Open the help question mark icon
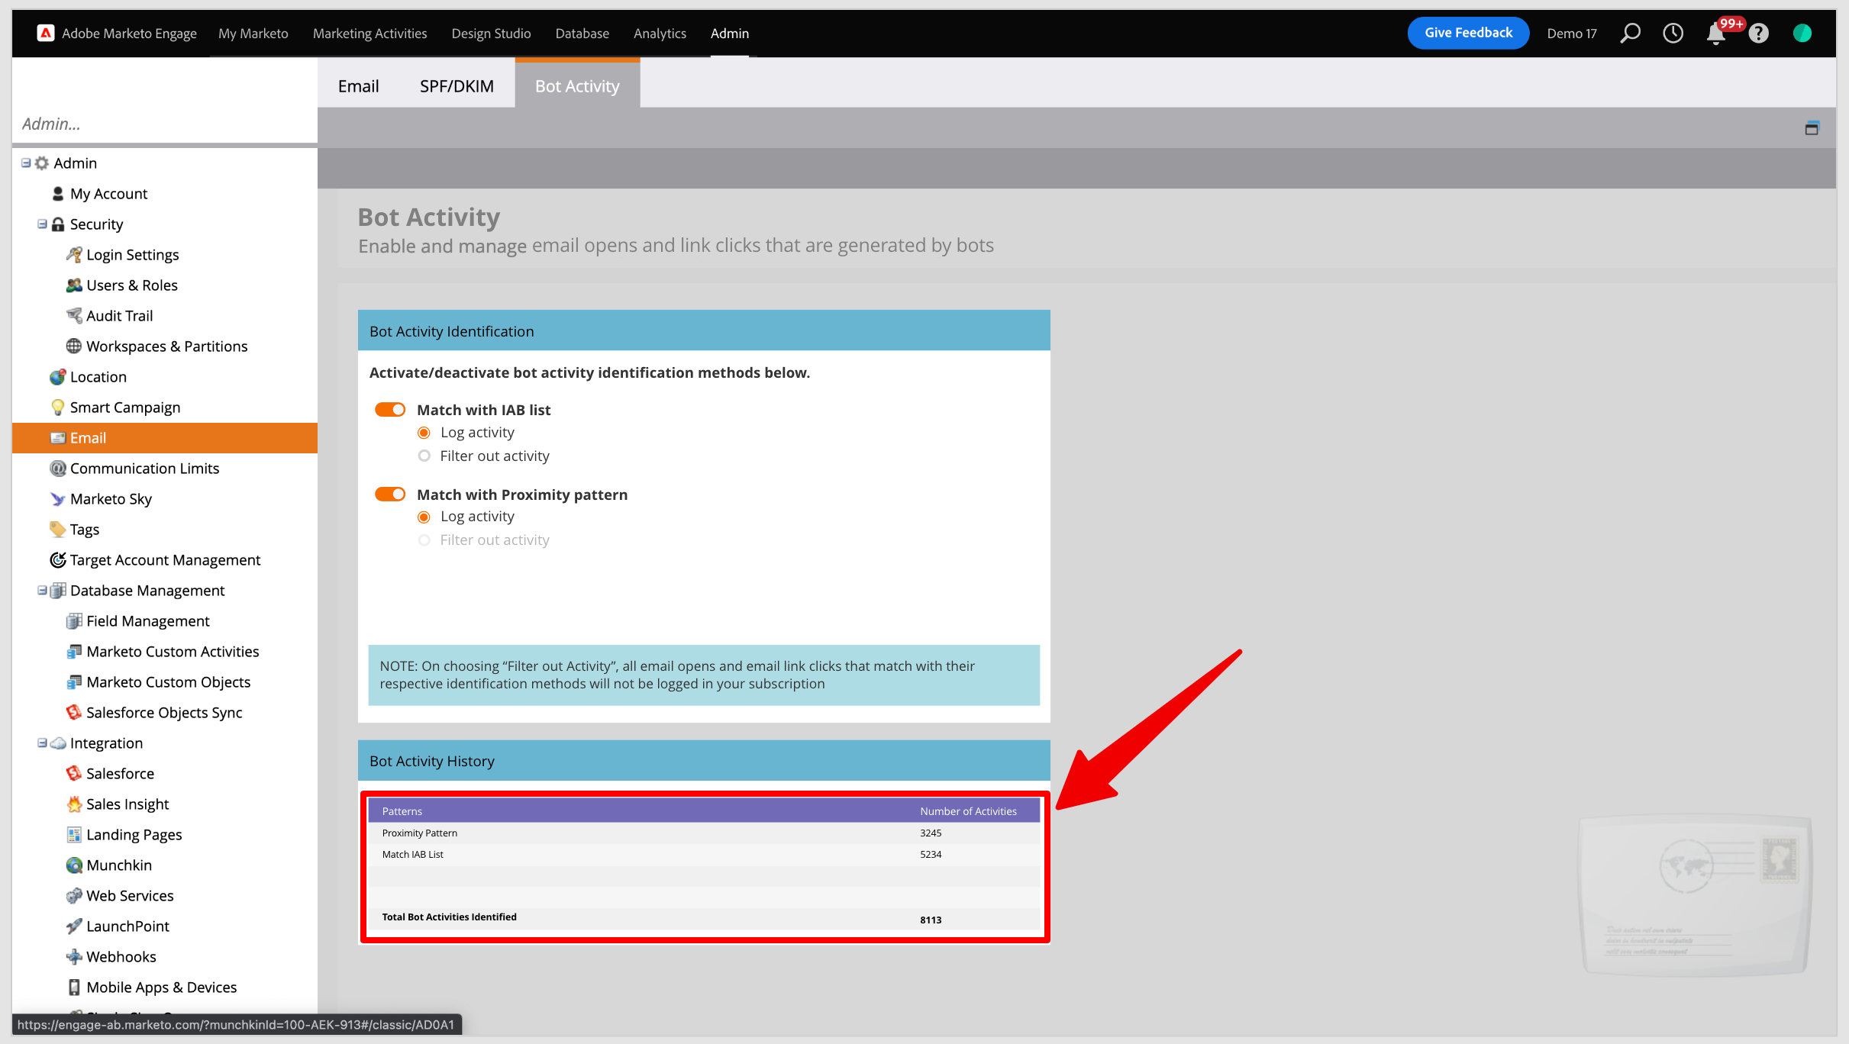 click(1759, 34)
